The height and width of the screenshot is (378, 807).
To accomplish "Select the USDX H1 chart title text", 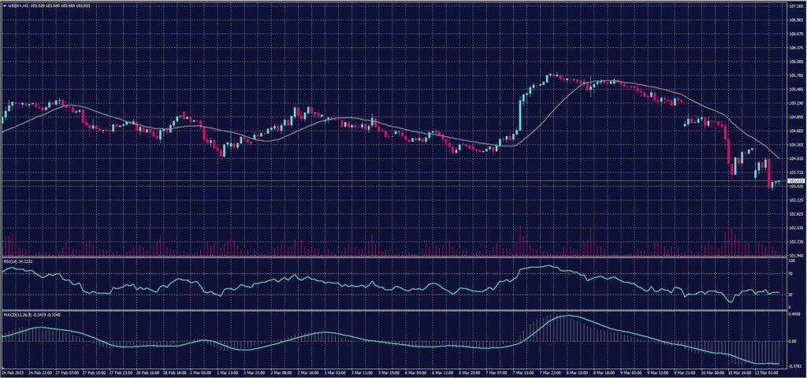I will click(16, 6).
